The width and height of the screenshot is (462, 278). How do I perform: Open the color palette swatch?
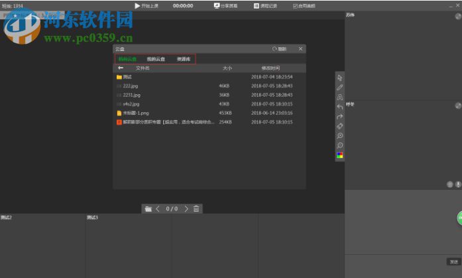pos(340,155)
